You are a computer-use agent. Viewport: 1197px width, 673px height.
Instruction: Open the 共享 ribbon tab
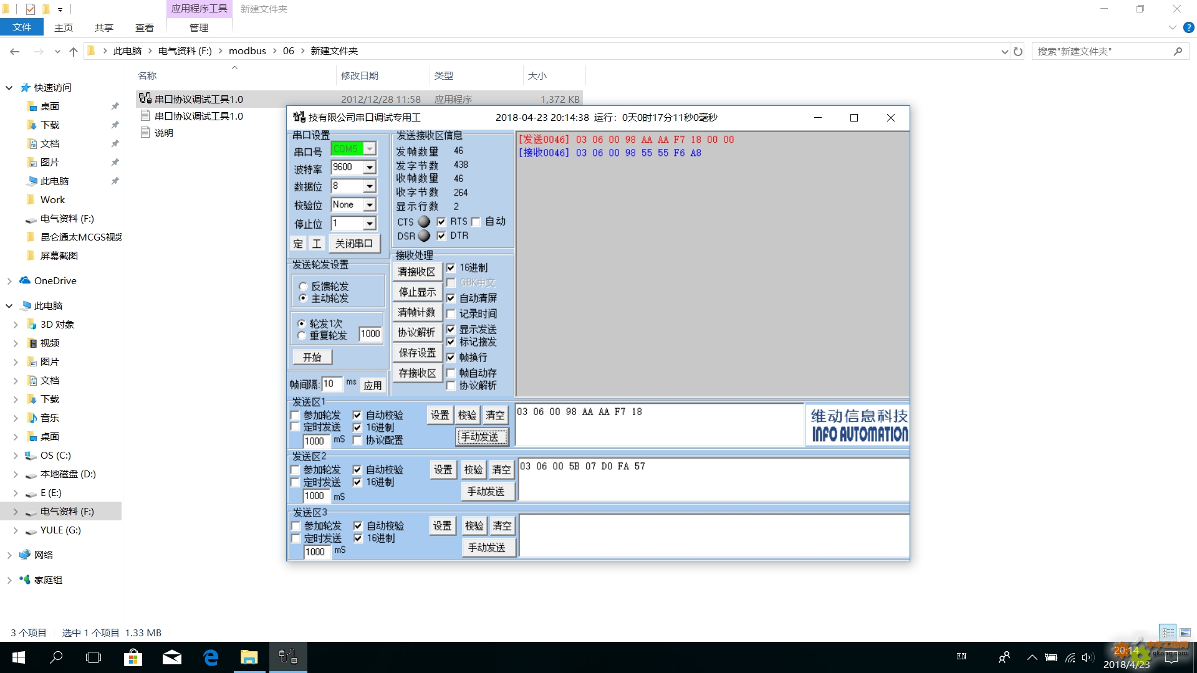pyautogui.click(x=103, y=27)
